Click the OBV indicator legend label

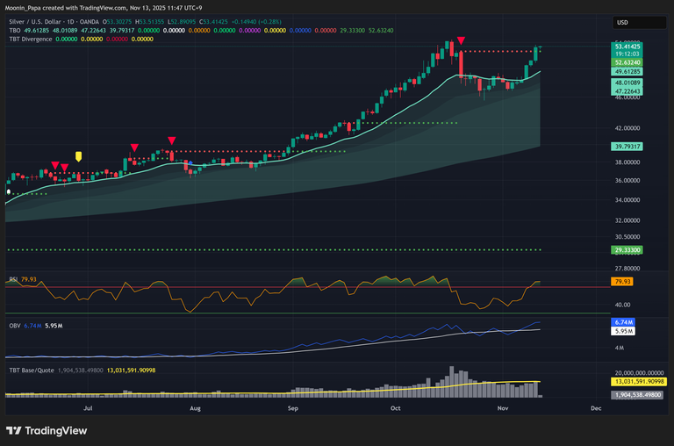(x=15, y=326)
